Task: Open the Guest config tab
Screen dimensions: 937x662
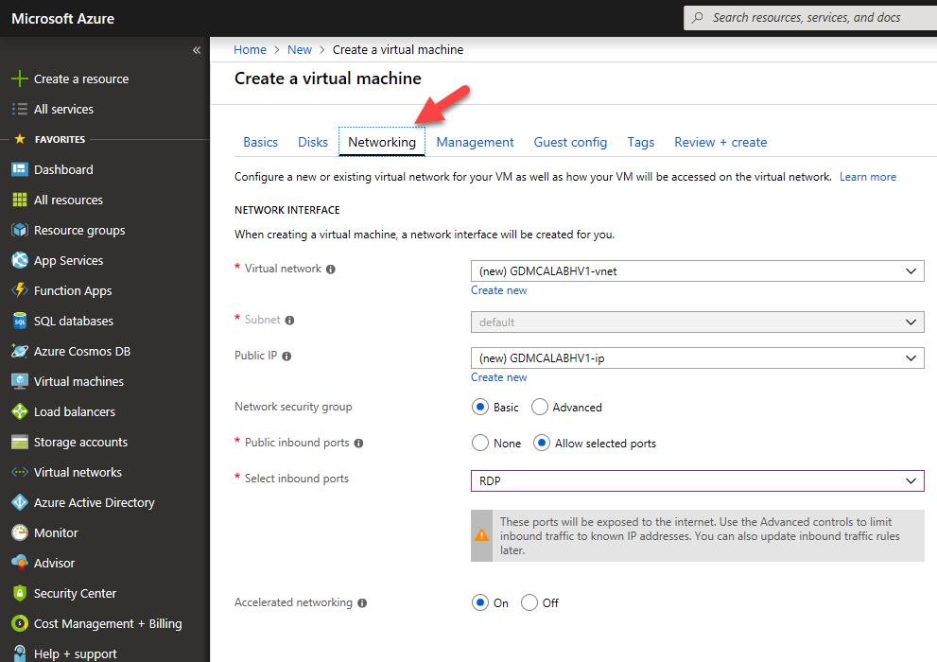Action: coord(570,142)
